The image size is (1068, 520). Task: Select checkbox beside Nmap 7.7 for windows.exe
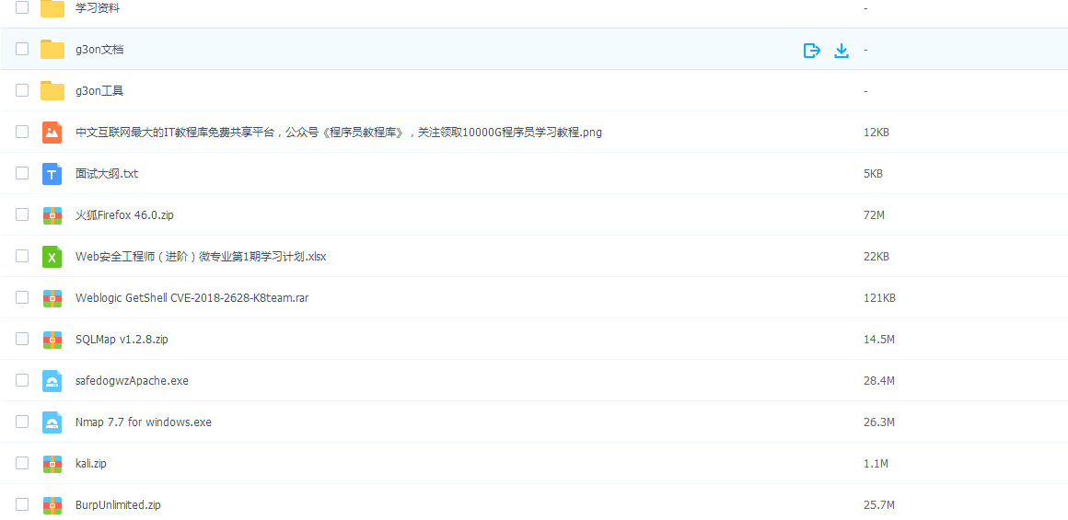click(x=22, y=422)
